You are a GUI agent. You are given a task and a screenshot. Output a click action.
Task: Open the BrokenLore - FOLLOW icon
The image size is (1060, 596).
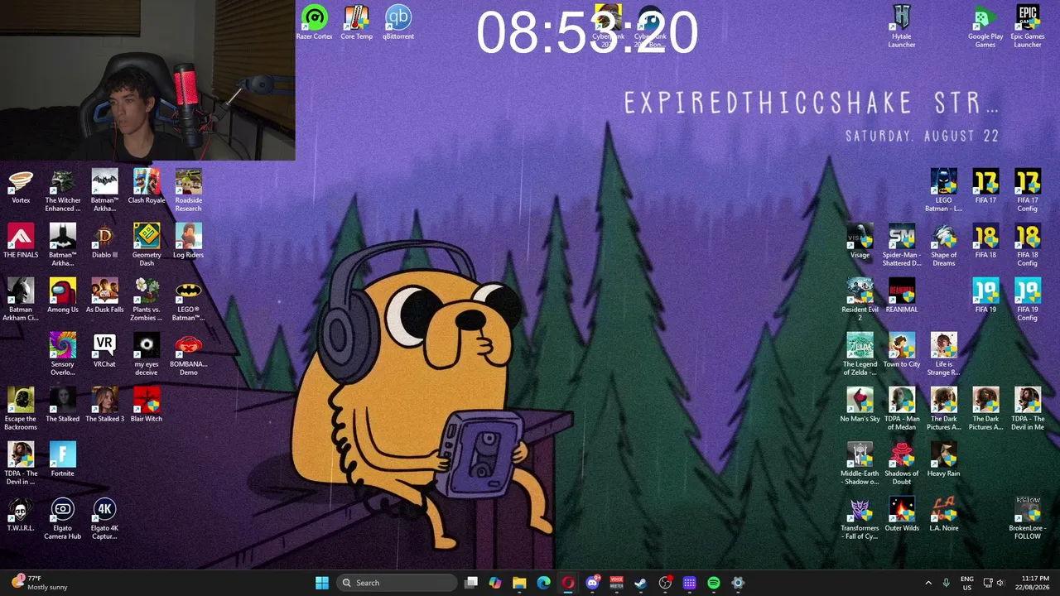[1028, 518]
